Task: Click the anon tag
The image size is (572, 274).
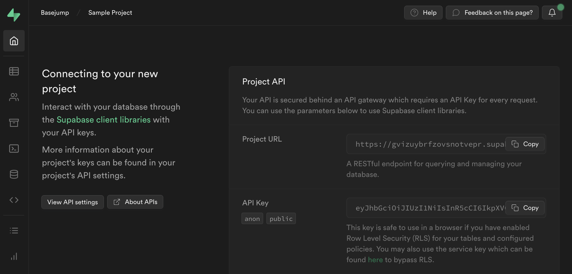Action: click(252, 219)
